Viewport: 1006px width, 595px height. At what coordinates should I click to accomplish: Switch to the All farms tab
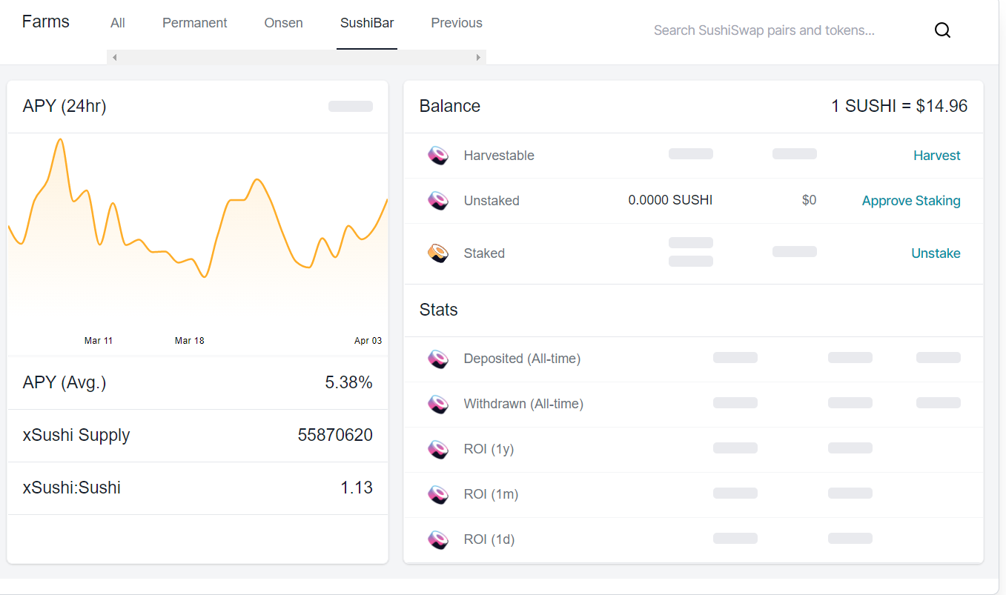pos(118,23)
